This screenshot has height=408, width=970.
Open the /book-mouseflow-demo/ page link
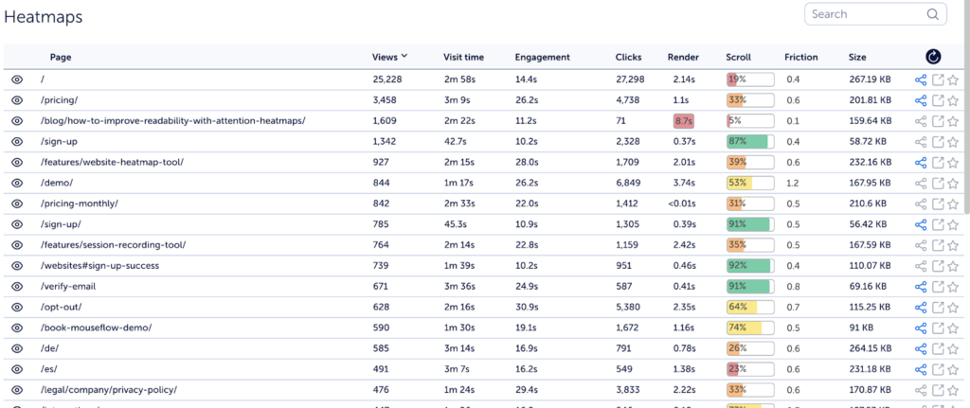click(96, 328)
